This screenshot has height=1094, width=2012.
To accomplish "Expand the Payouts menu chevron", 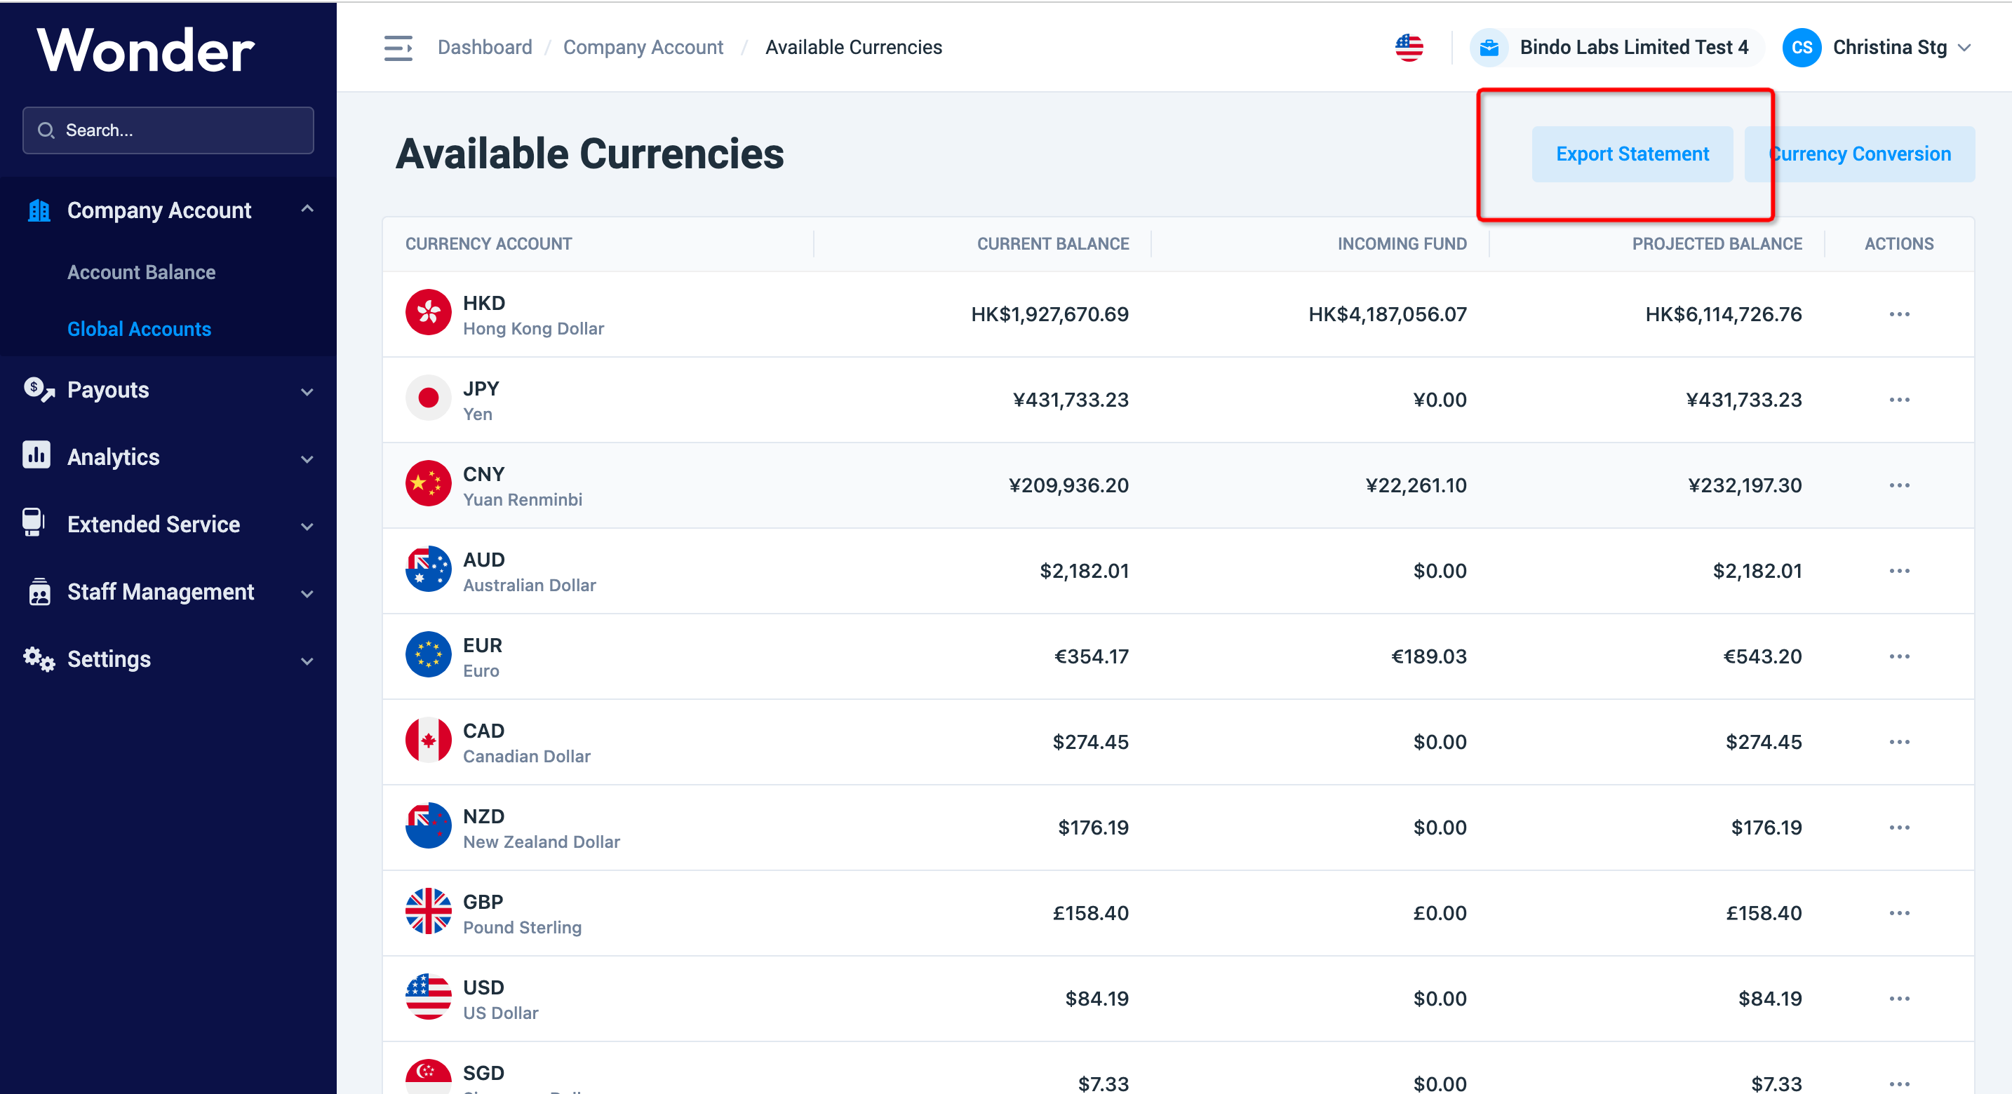I will pos(307,392).
